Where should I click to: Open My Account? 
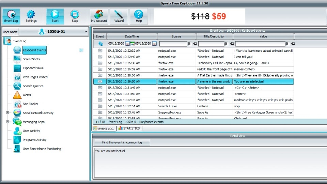click(99, 16)
